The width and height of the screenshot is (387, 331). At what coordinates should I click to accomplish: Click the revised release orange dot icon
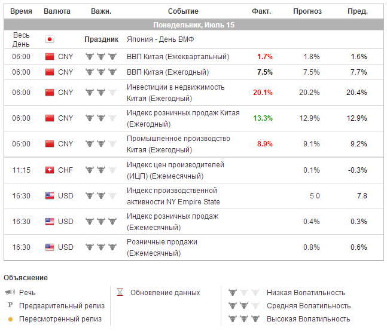point(10,319)
